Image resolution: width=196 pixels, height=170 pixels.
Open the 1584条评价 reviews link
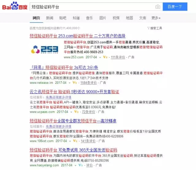click(89, 83)
